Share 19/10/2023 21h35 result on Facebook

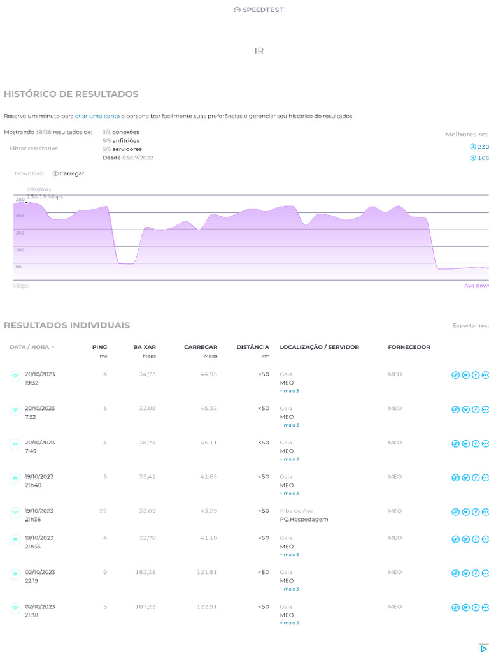click(x=476, y=539)
